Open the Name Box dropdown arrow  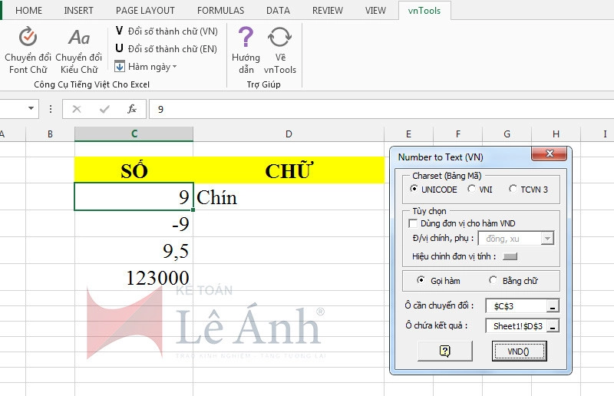(x=31, y=109)
